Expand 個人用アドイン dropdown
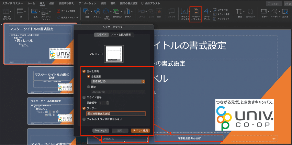 pos(77,18)
